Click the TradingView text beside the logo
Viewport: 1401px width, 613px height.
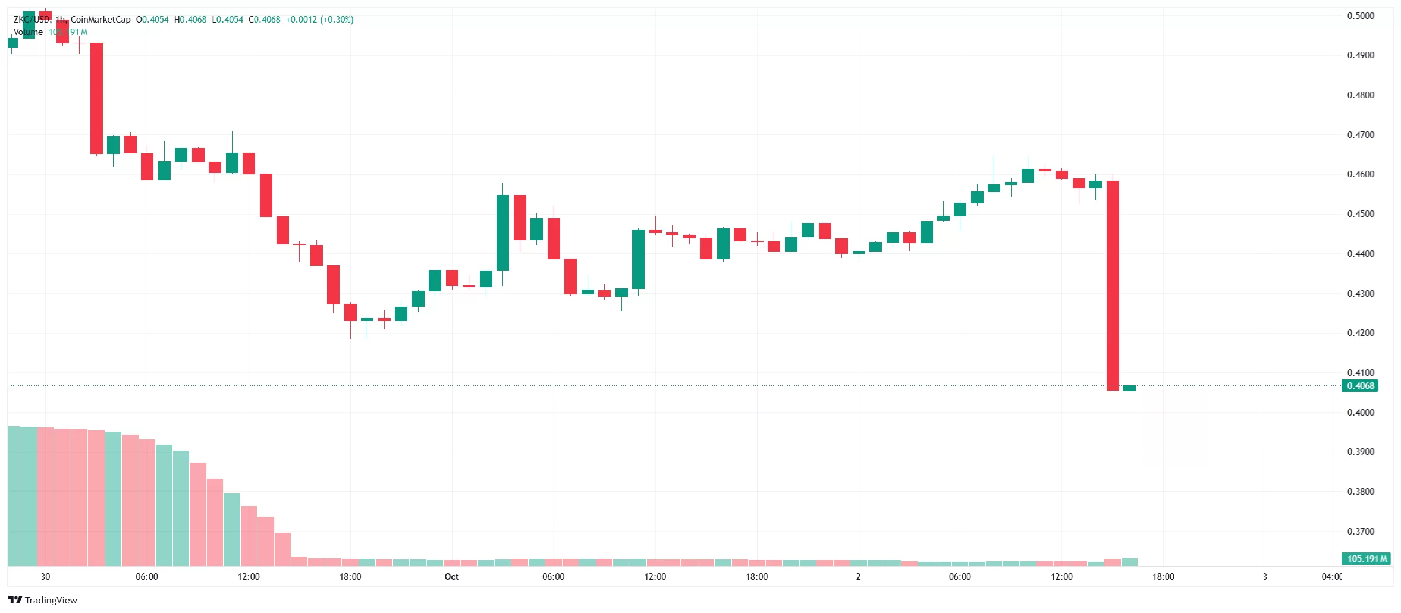tap(51, 601)
